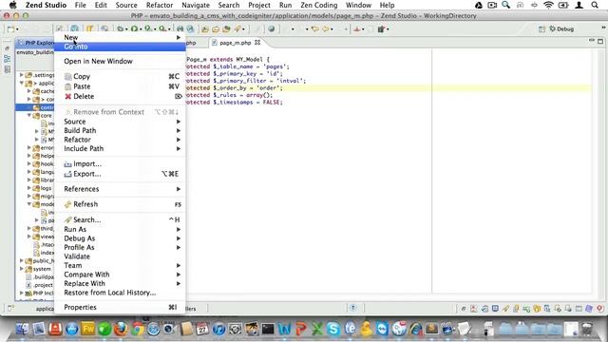Open the Debug As submenu

point(120,238)
